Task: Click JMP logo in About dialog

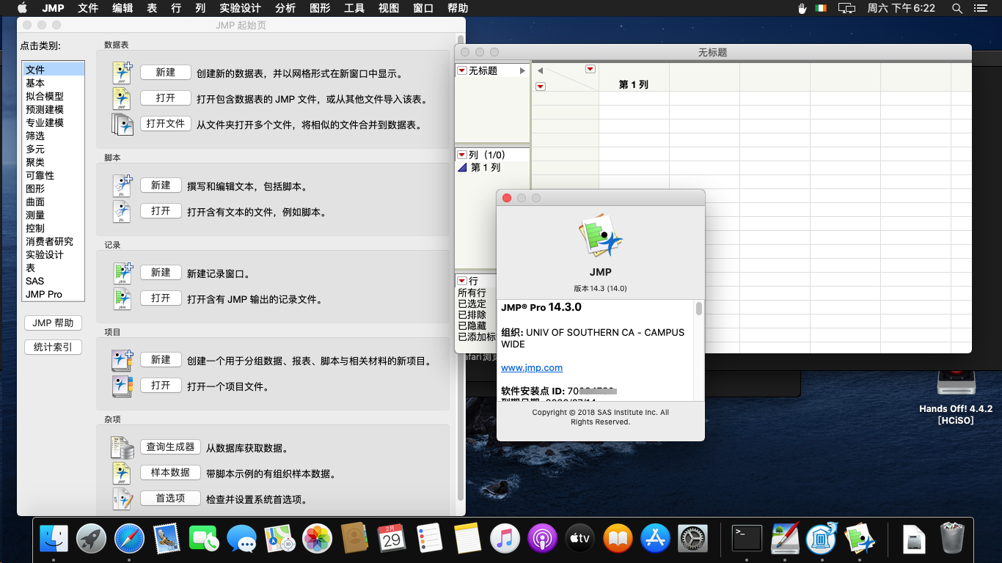Action: pos(600,236)
